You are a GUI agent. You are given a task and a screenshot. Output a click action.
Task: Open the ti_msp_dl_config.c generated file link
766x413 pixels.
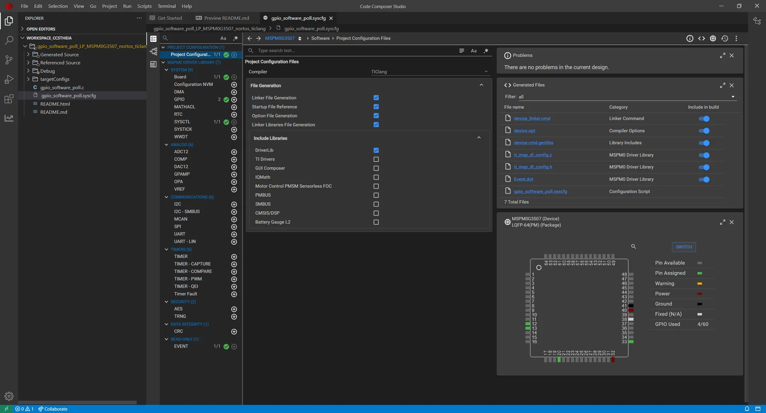click(x=533, y=155)
